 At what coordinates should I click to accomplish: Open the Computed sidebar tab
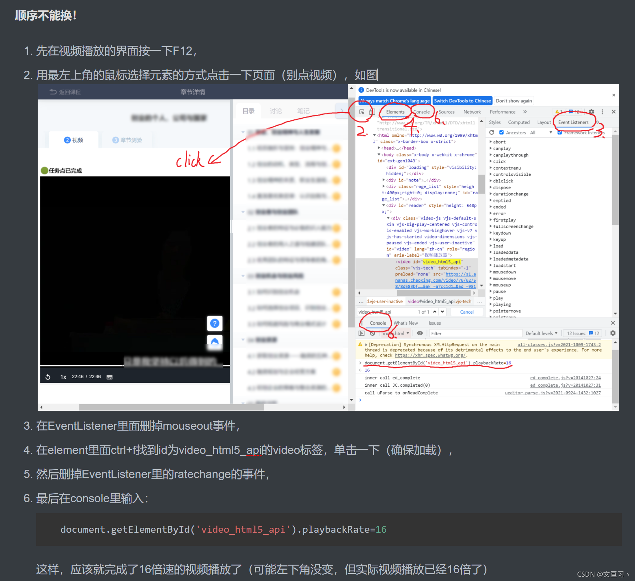tap(519, 122)
